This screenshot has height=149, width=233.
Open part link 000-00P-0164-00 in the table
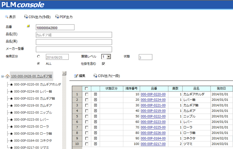(153, 138)
